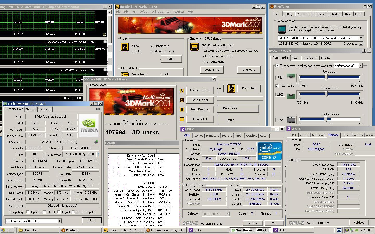This screenshot has height=234, width=375.
Task: Click the Core clock slider handle
Action: click(x=326, y=77)
